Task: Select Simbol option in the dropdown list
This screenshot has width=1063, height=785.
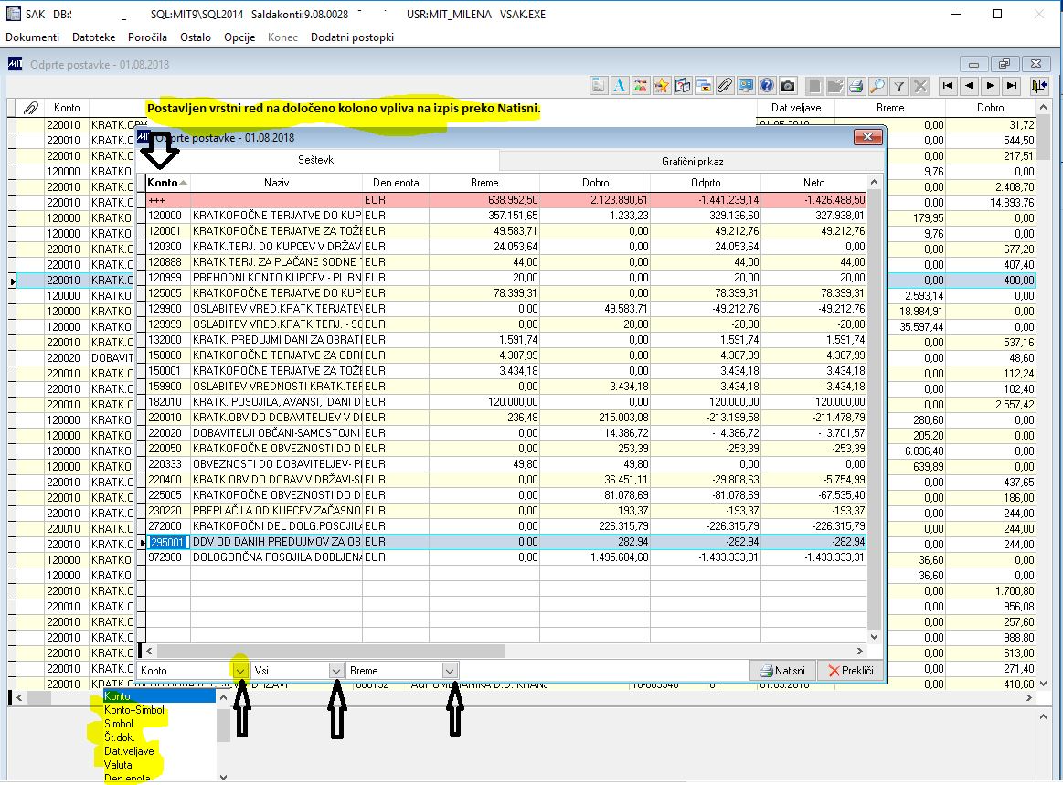Action: [119, 723]
